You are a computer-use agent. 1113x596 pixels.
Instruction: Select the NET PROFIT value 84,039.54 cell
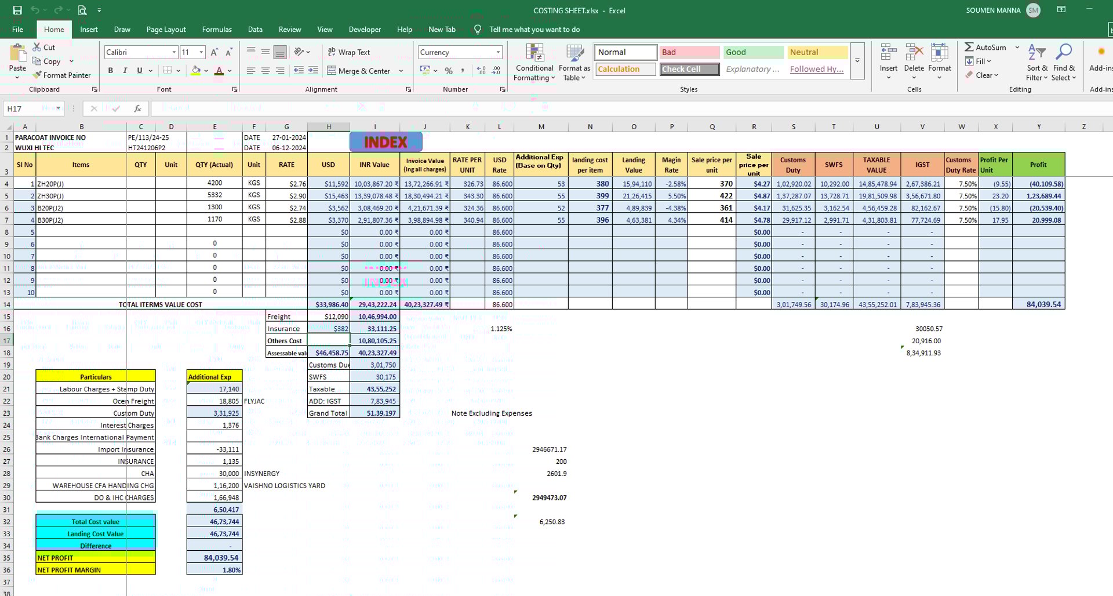pyautogui.click(x=214, y=558)
